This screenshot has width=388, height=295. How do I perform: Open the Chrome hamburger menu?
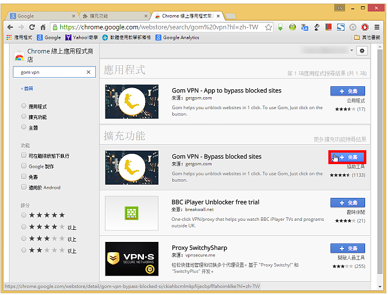click(x=377, y=27)
